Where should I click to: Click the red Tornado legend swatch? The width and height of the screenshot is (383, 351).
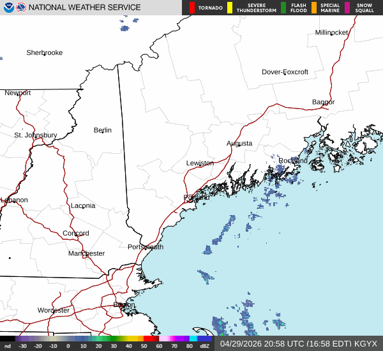click(192, 8)
